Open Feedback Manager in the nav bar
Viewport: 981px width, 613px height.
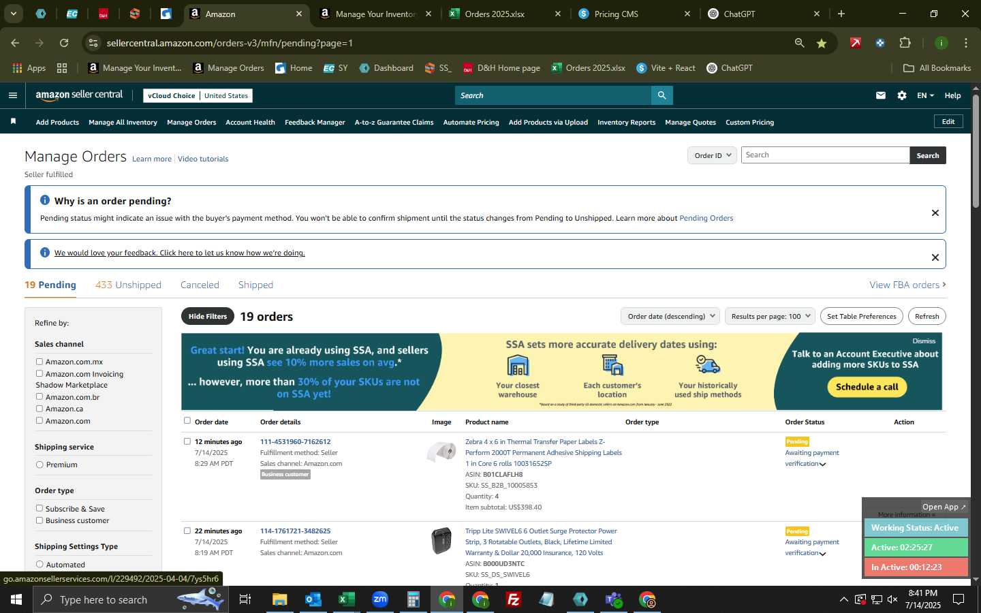point(315,123)
